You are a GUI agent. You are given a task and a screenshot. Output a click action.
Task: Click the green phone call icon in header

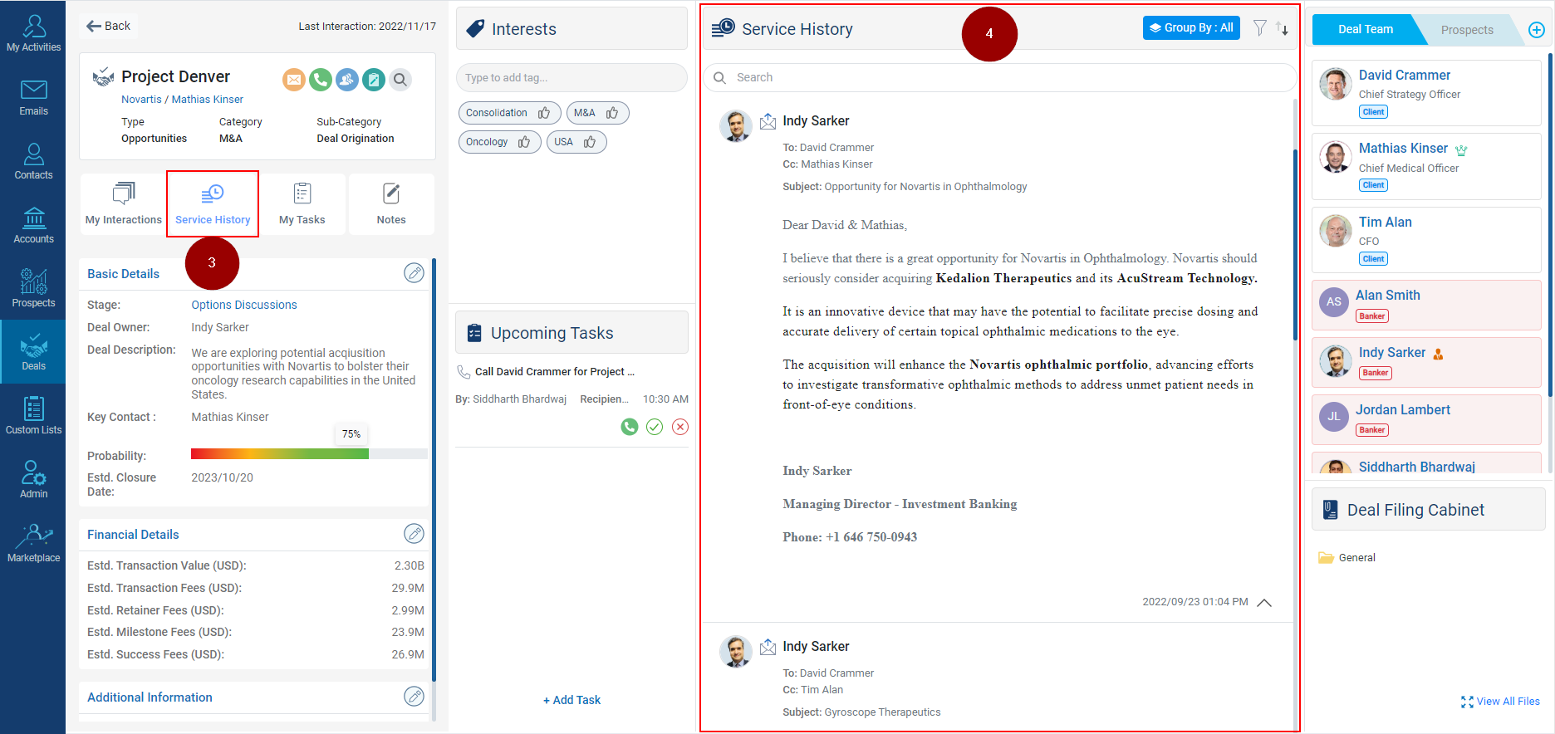tap(321, 80)
